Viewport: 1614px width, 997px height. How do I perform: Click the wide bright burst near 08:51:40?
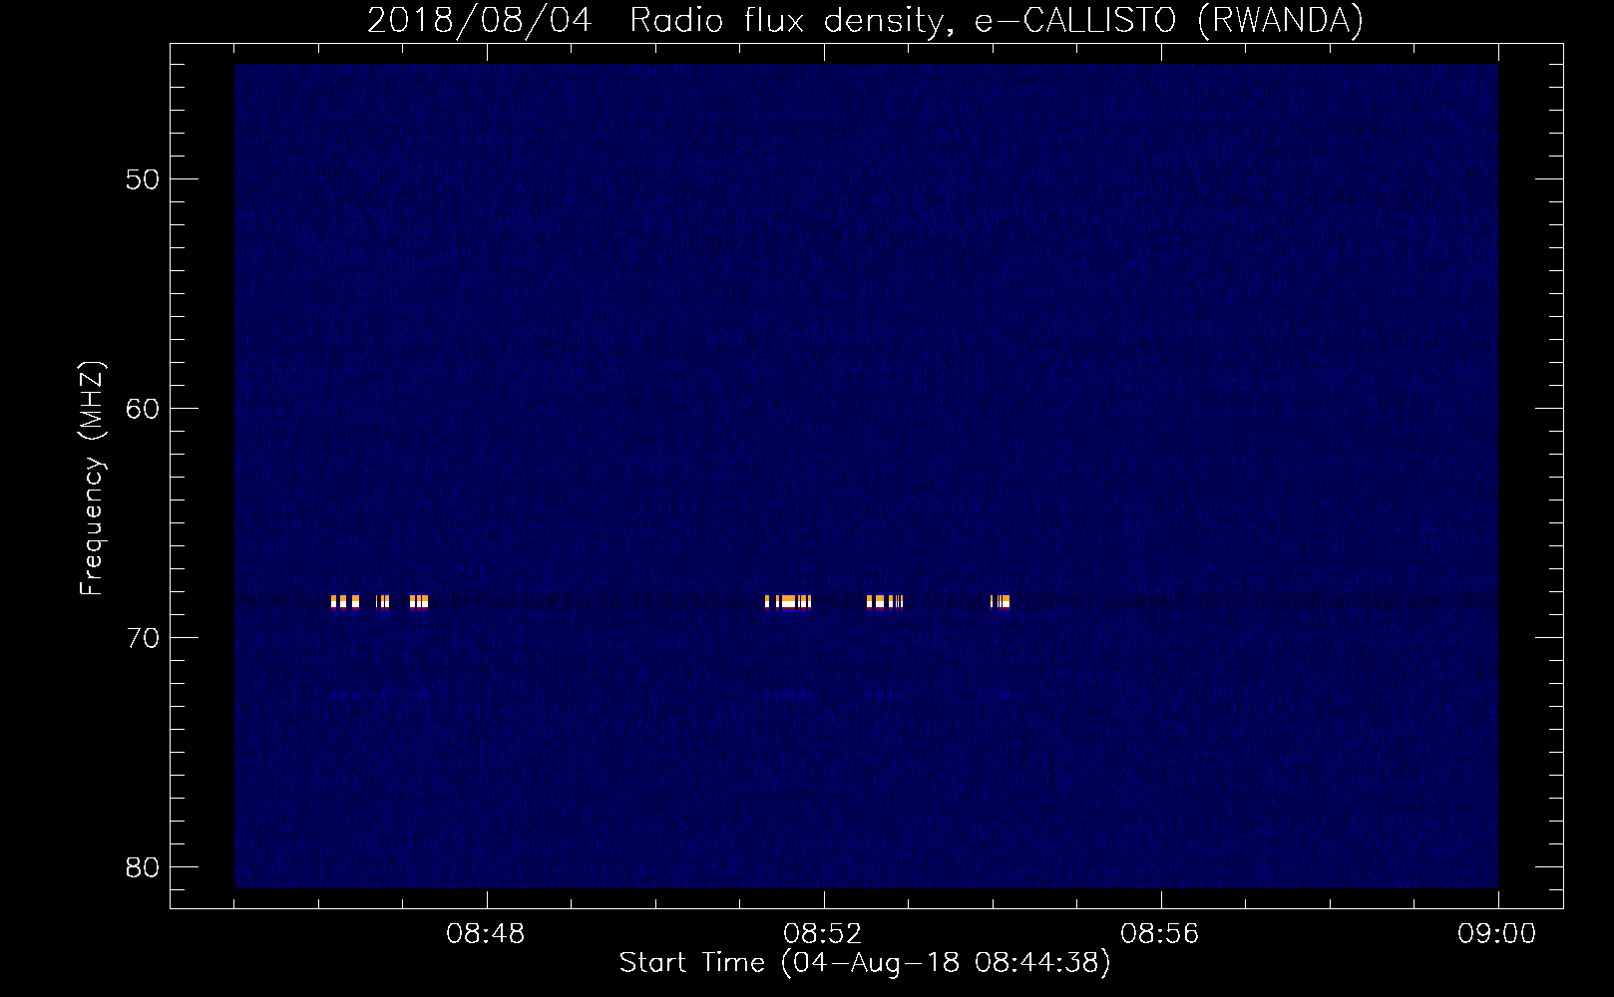(788, 601)
